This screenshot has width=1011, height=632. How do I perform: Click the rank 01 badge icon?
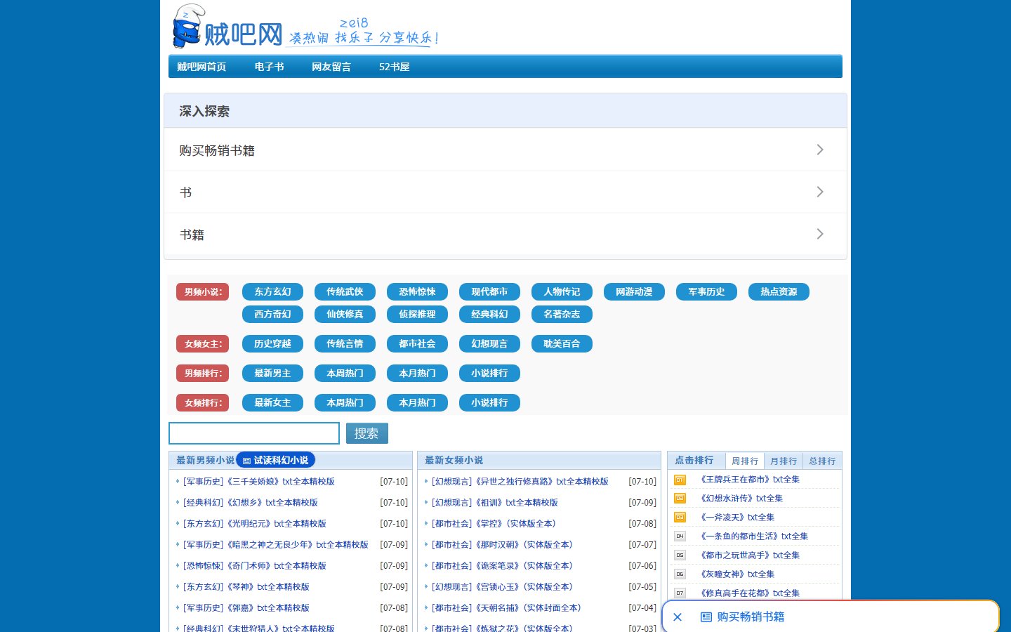(680, 480)
